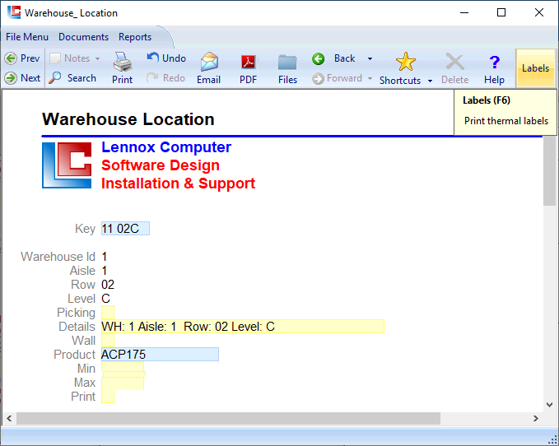Click the Shortcuts star icon

[x=406, y=62]
